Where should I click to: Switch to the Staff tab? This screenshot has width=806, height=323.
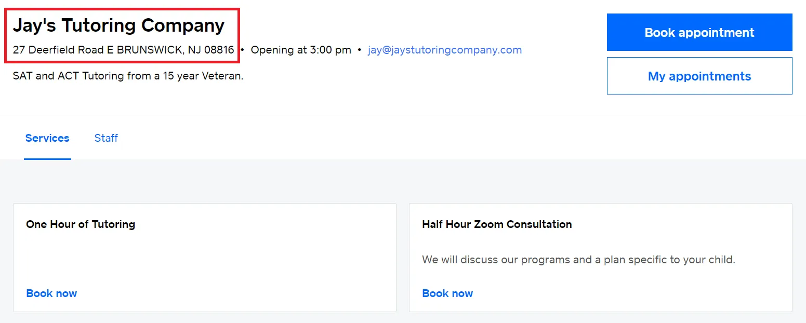tap(106, 138)
